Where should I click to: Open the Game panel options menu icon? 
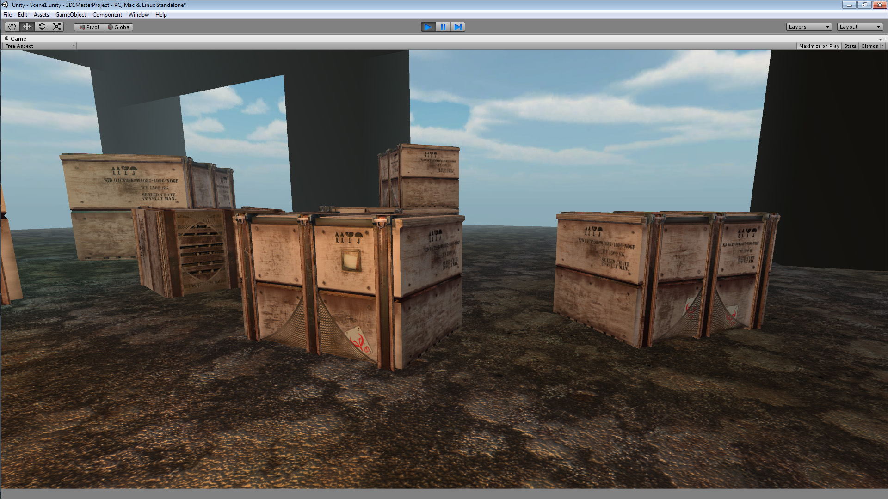click(882, 39)
